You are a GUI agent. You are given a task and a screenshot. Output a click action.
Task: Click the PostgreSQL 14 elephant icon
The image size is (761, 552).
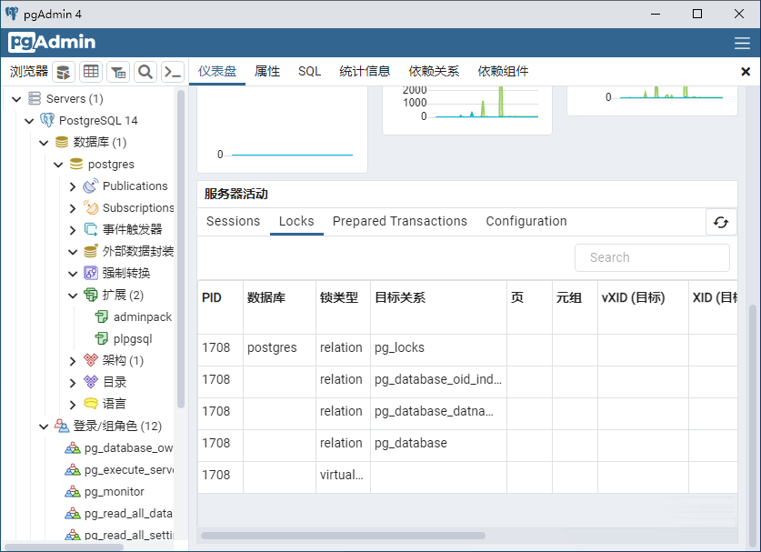point(47,120)
